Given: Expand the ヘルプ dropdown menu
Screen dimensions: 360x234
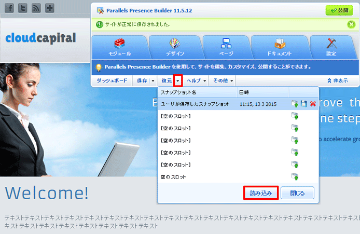Looking at the screenshot, I should click(197, 81).
